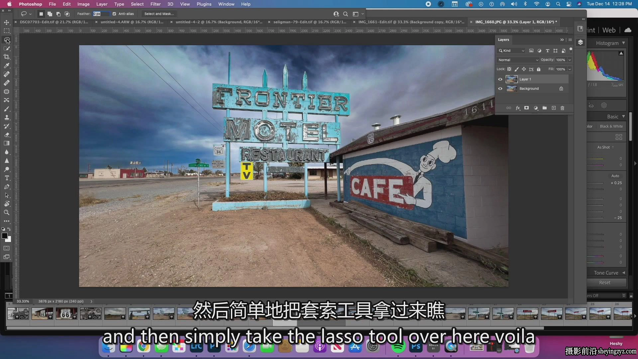Image resolution: width=638 pixels, height=359 pixels.
Task: Select the Hand tool
Action: 7,204
